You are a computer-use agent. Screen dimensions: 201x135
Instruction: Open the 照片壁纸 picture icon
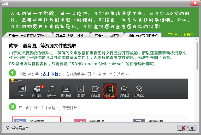point(66,90)
